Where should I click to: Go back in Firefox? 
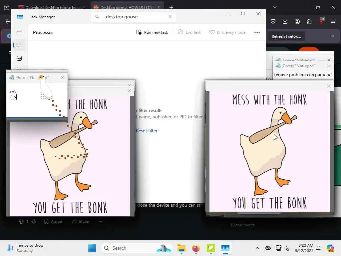pos(8,21)
